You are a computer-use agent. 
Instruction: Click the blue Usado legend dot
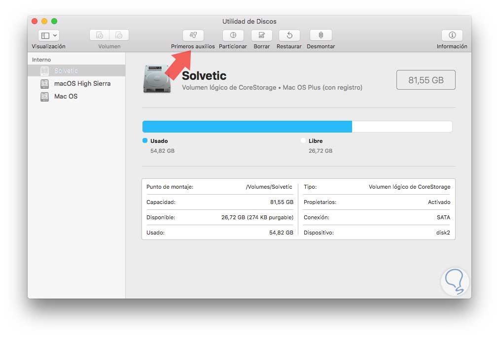click(145, 140)
